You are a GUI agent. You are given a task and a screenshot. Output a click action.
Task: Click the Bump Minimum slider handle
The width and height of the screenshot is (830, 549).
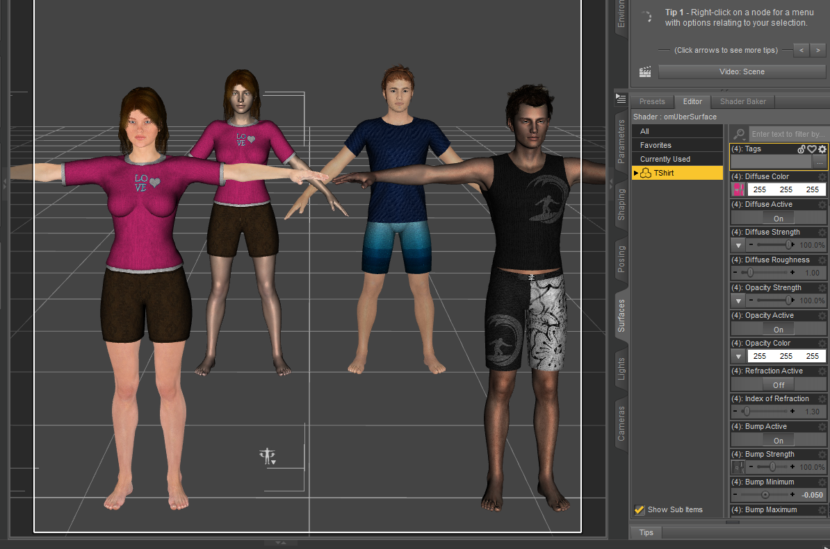click(765, 495)
